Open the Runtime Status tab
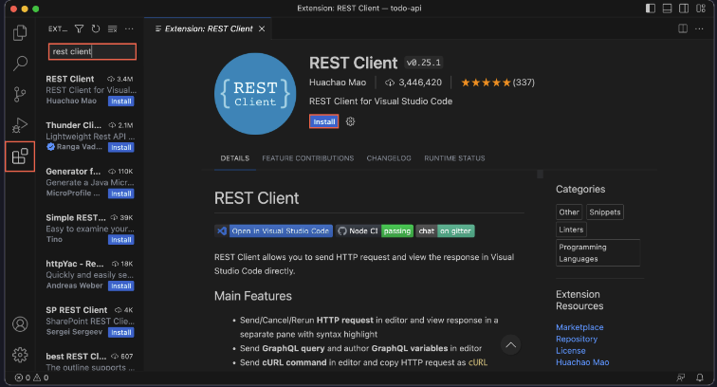 454,158
